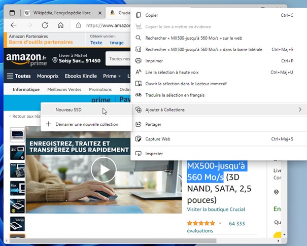Expand the Ajouter à Collections submenu
Image resolution: width=307 pixels, height=246 pixels.
tap(219, 110)
